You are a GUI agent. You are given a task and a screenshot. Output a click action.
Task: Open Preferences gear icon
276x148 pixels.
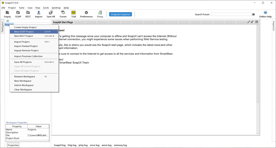(x=86, y=13)
